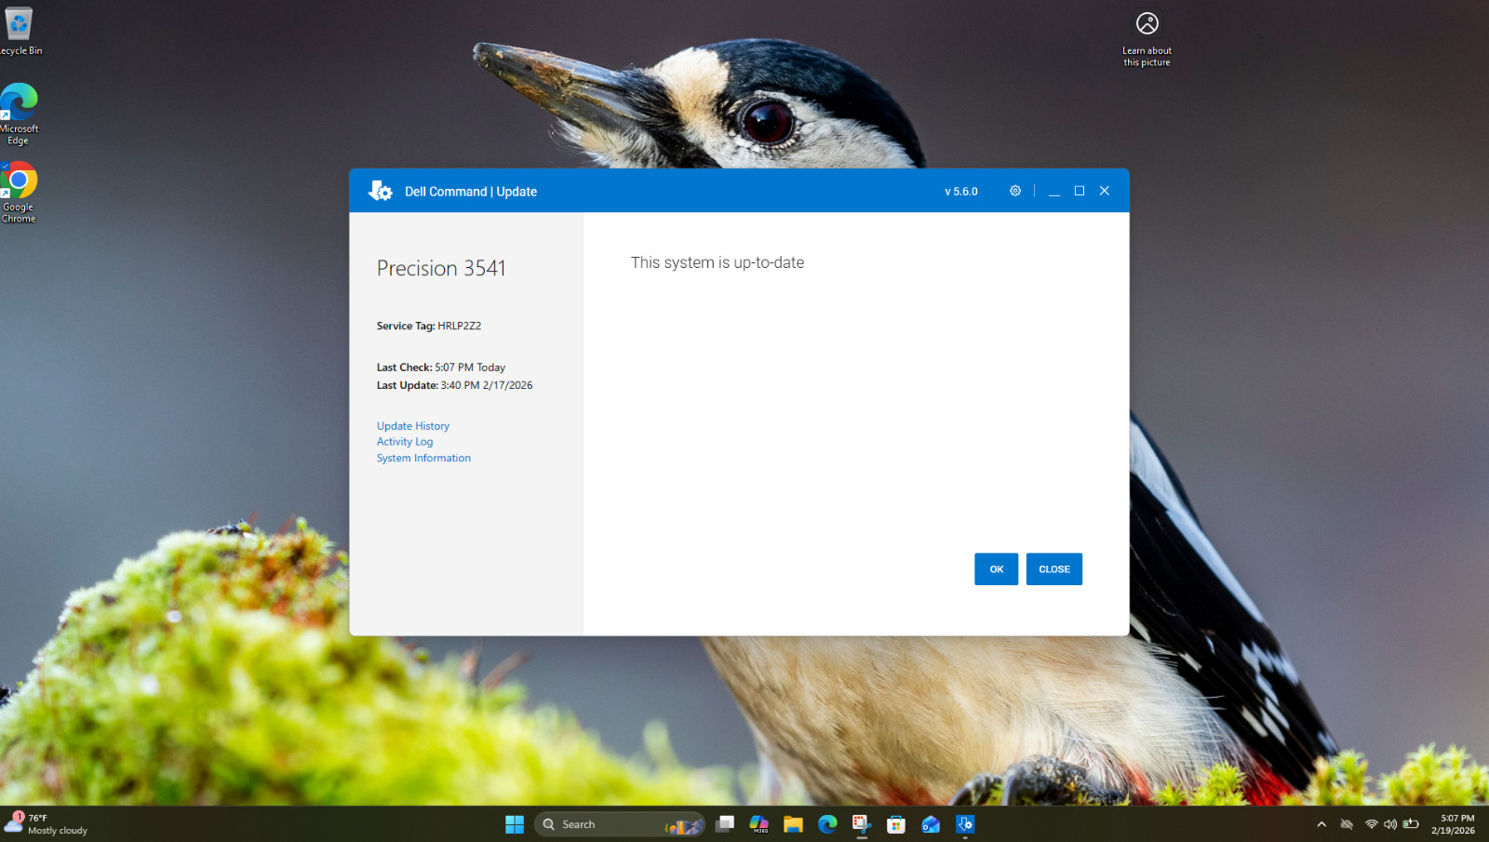Screen dimensions: 1489x842
Task: Open the Activity Log link
Action: pyautogui.click(x=405, y=442)
